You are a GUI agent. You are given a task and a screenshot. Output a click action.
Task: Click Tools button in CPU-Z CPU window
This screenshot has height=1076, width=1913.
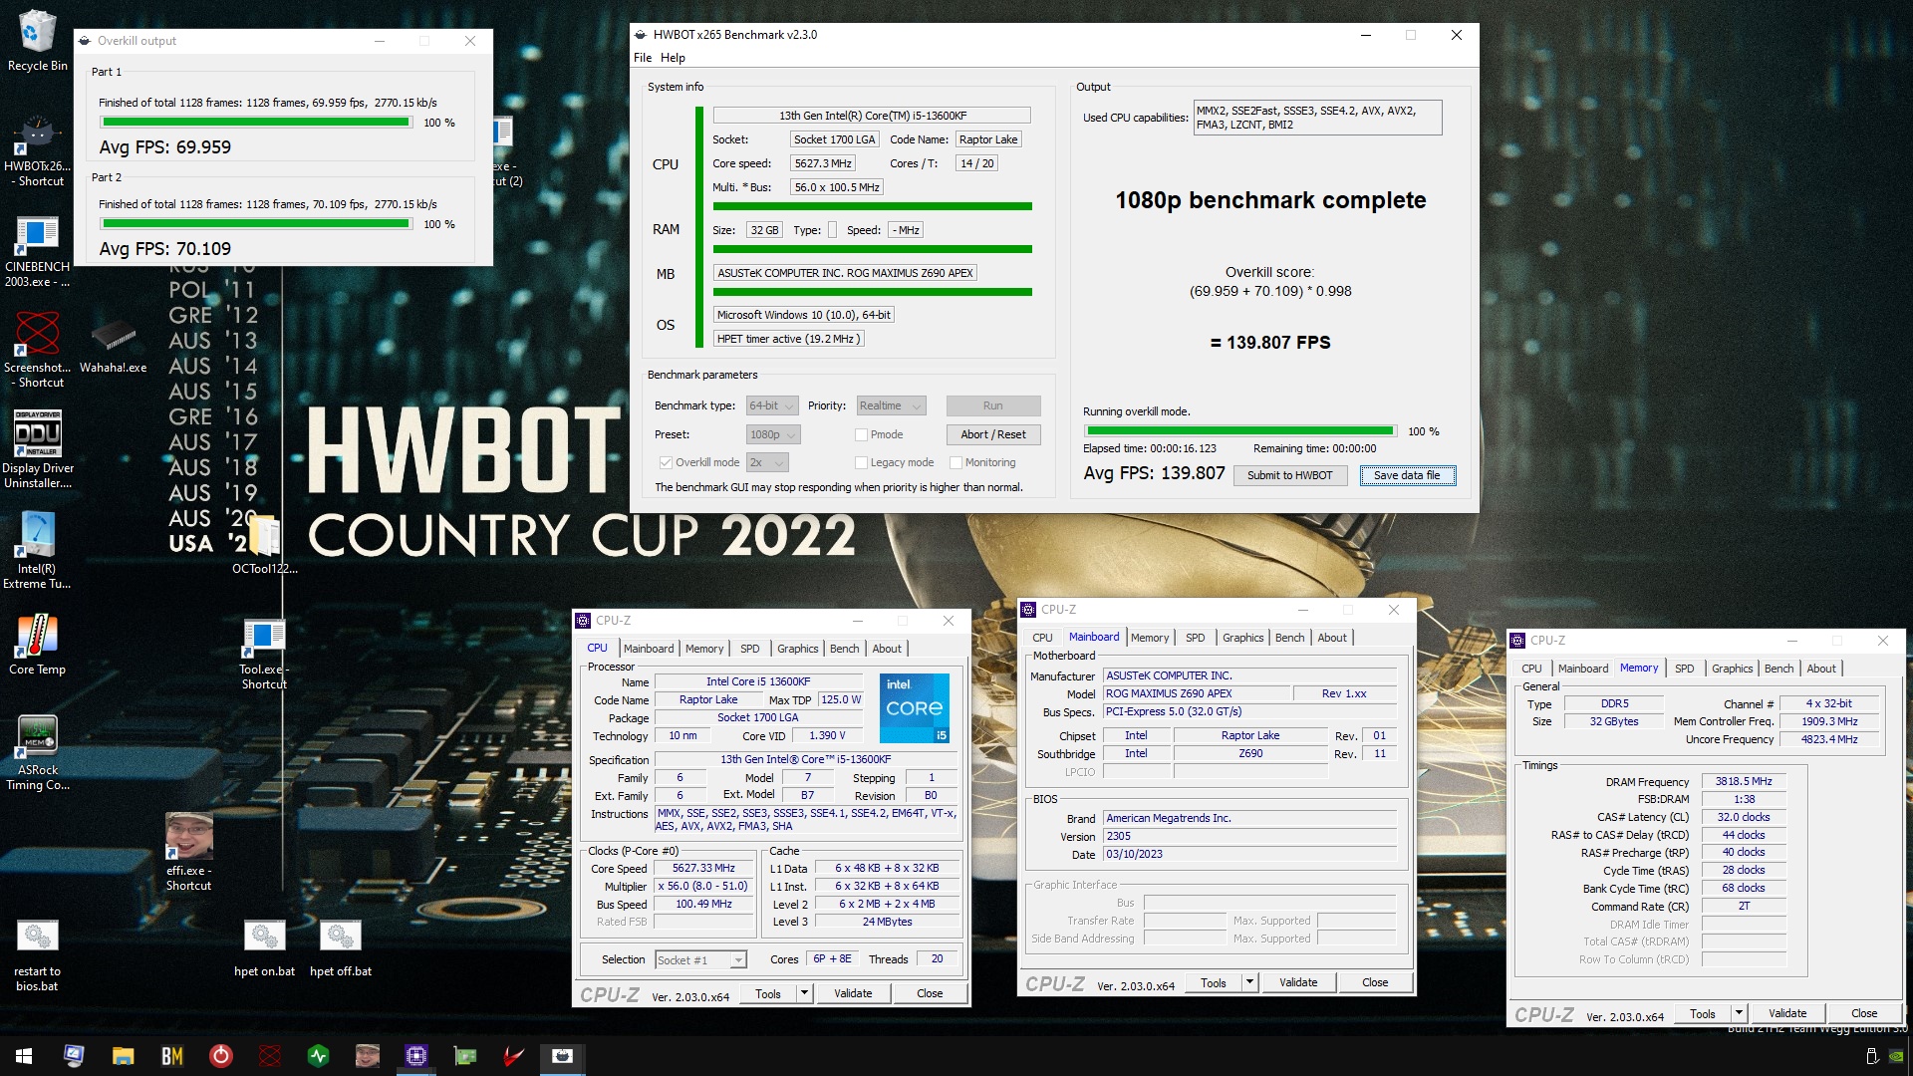pyautogui.click(x=768, y=993)
